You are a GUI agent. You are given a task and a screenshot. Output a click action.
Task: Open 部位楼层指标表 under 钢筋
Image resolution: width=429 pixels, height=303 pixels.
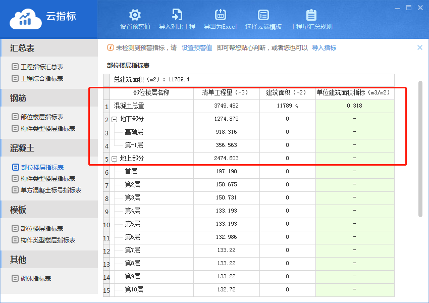coord(42,117)
